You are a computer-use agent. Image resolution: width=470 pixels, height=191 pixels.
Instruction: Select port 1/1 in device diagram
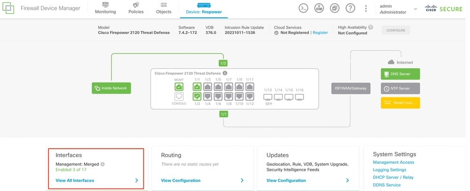click(197, 87)
